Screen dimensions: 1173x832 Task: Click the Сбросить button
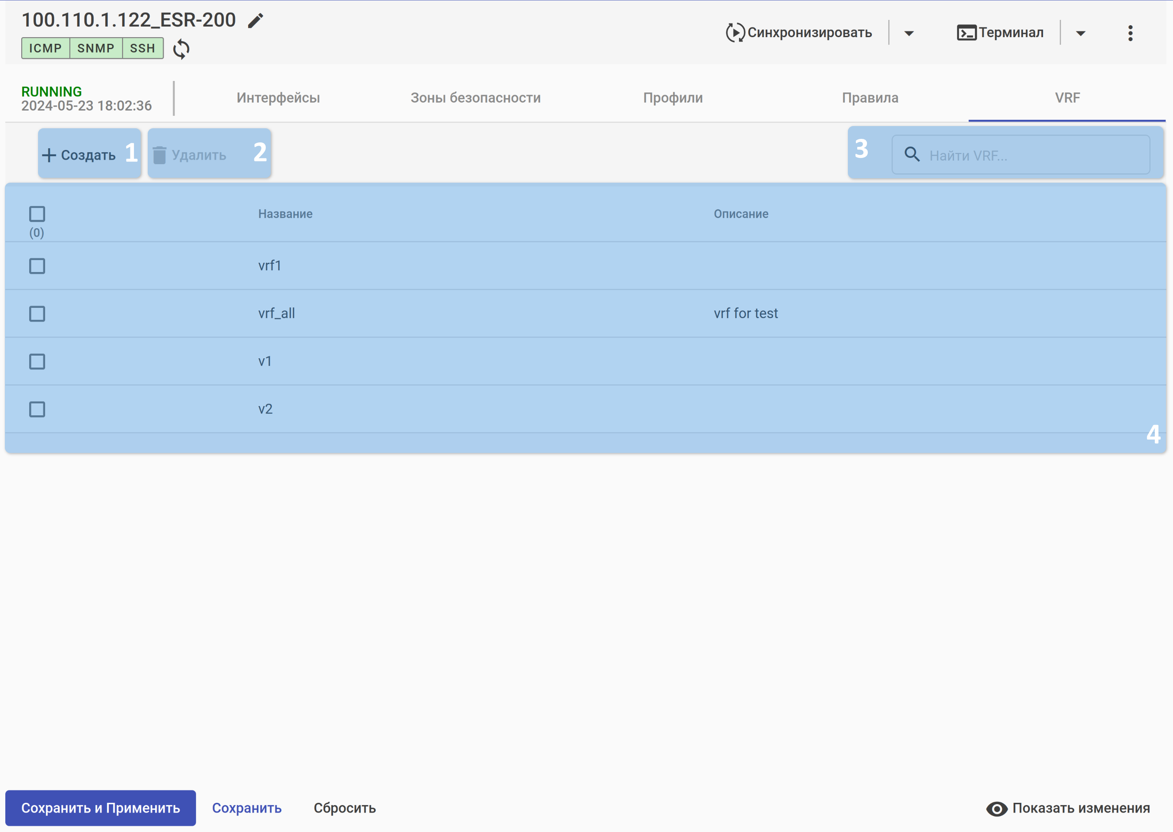pyautogui.click(x=345, y=808)
